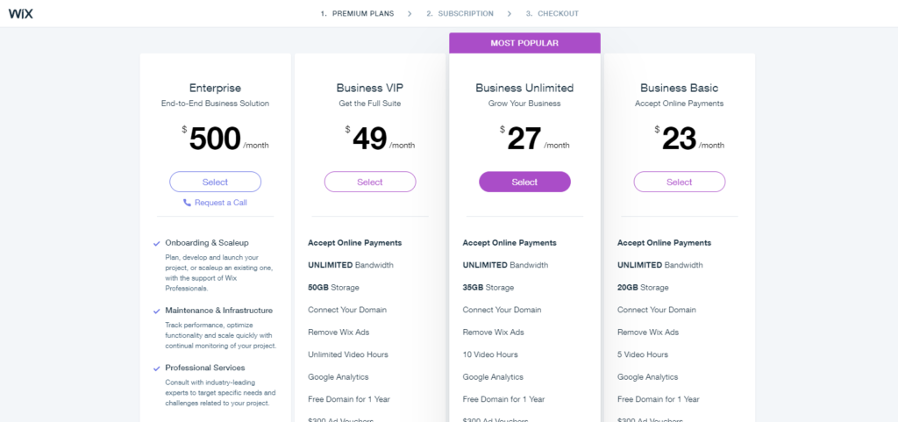Go to the Checkout step
898x422 pixels.
click(552, 14)
